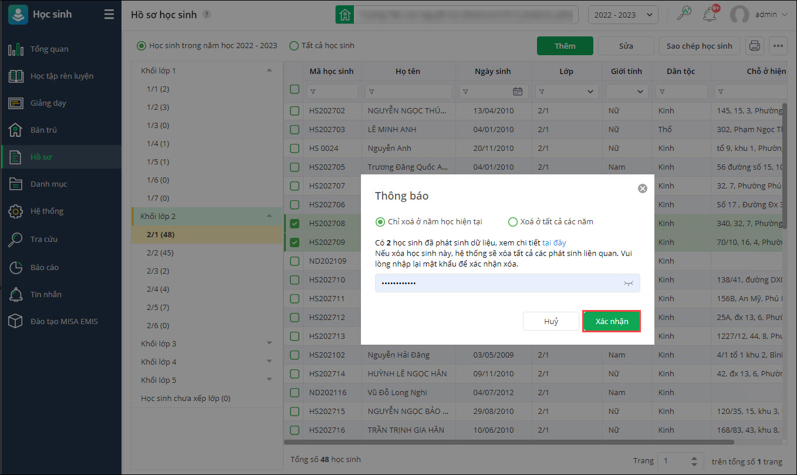Open the calendar icon in Ngày sinh filter
This screenshot has height=475, width=797.
(517, 92)
